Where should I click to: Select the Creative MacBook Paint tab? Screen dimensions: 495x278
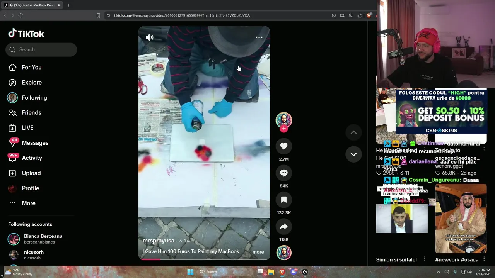click(x=32, y=5)
